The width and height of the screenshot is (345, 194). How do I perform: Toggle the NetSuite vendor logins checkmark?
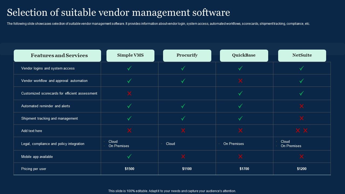click(x=301, y=68)
